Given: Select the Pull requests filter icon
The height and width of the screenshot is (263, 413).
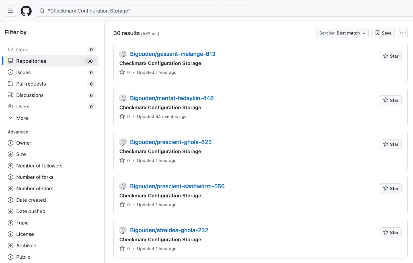Looking at the screenshot, I should tap(10, 84).
